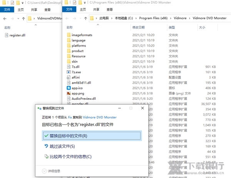Open 文件 menu in the left window
The image size is (231, 178).
coord(7,10)
